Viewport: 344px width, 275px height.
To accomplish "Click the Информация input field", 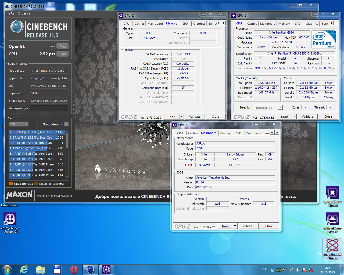I will 49,108.
